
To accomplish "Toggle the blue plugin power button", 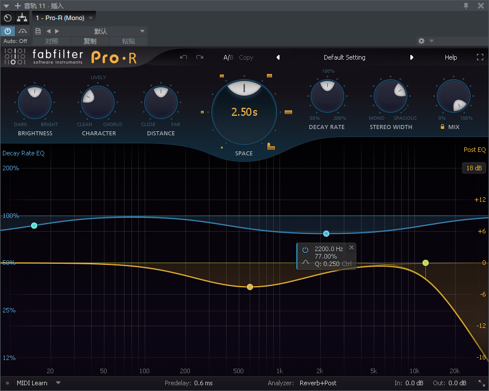I will point(7,31).
